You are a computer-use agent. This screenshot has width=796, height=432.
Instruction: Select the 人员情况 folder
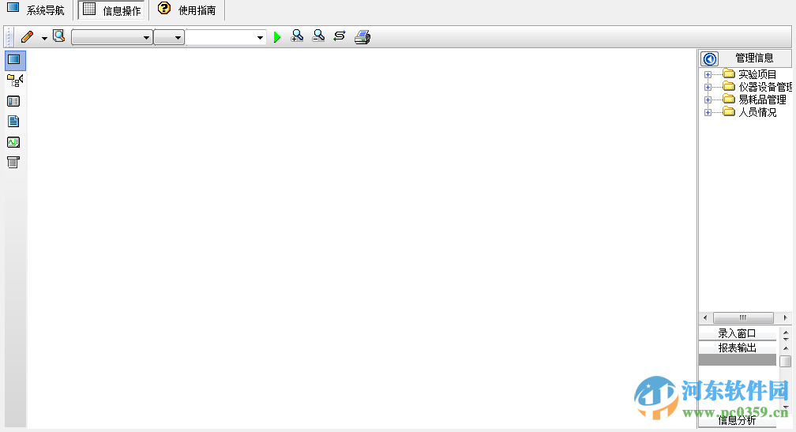[750, 112]
